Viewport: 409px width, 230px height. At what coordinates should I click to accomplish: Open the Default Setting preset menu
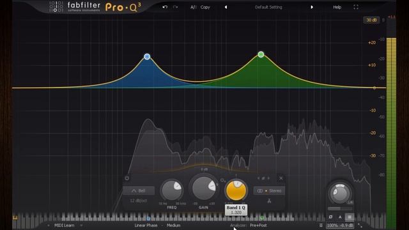(268, 7)
